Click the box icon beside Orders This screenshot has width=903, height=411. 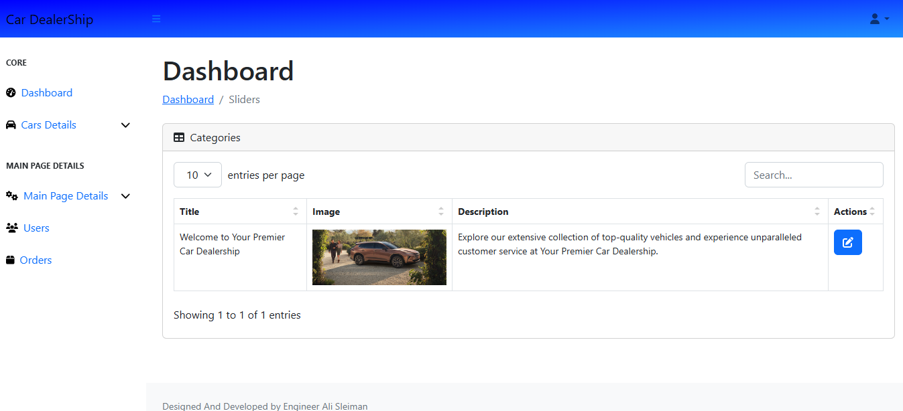pyautogui.click(x=11, y=260)
